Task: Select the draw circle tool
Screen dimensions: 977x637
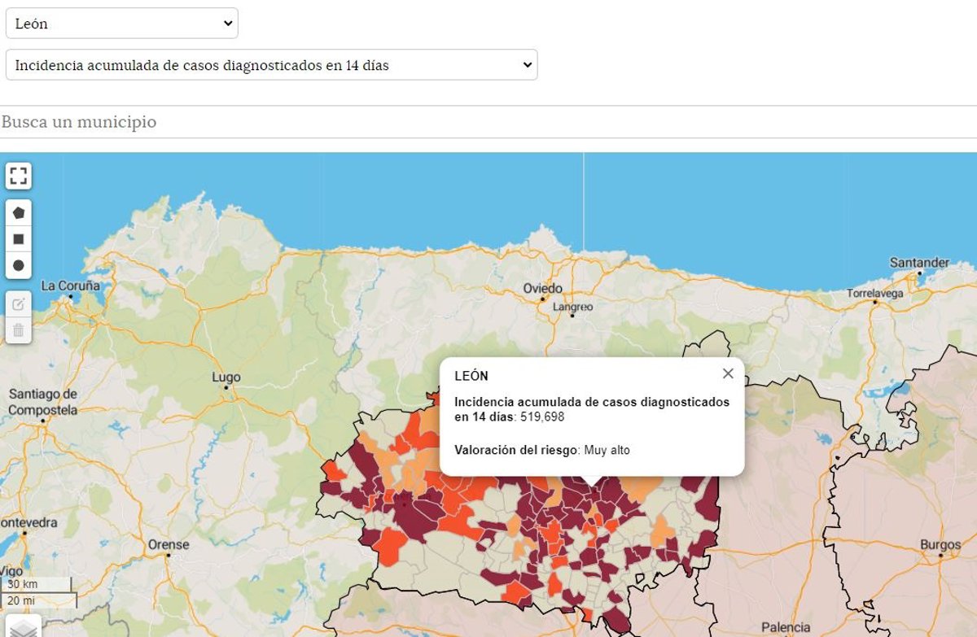Action: click(19, 265)
